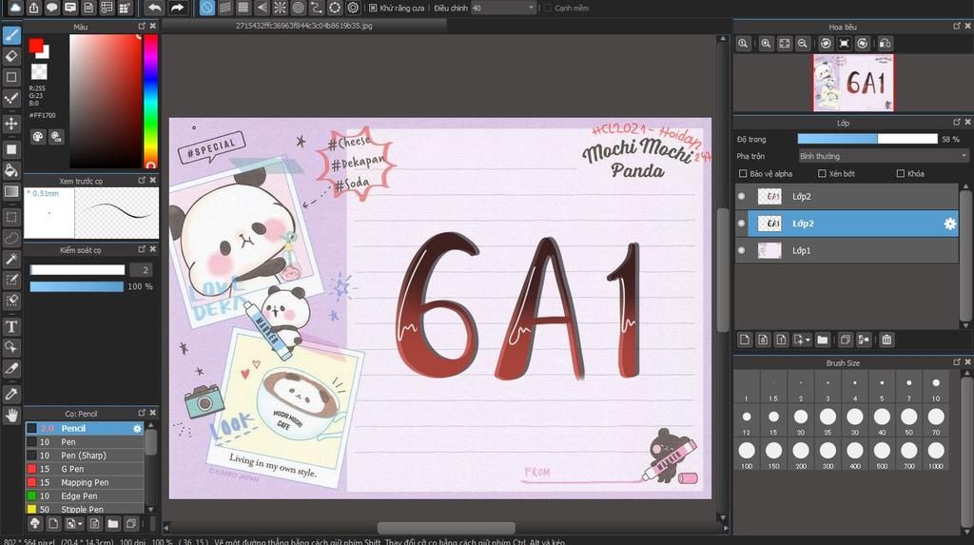The width and height of the screenshot is (974, 545).
Task: Toggle the Khử răng cưa checkbox
Action: point(373,8)
